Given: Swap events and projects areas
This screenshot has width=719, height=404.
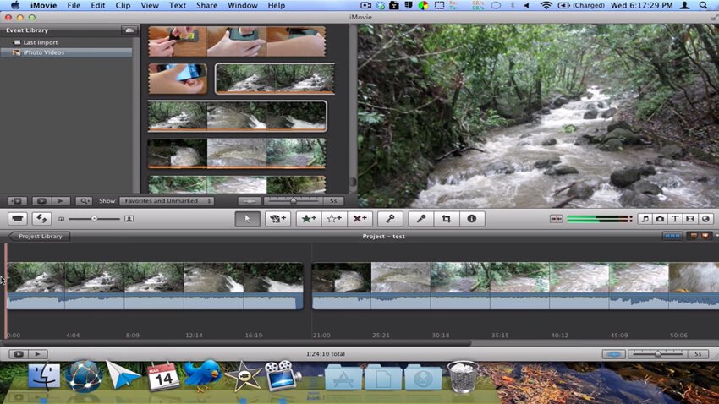Looking at the screenshot, I should click(x=41, y=219).
